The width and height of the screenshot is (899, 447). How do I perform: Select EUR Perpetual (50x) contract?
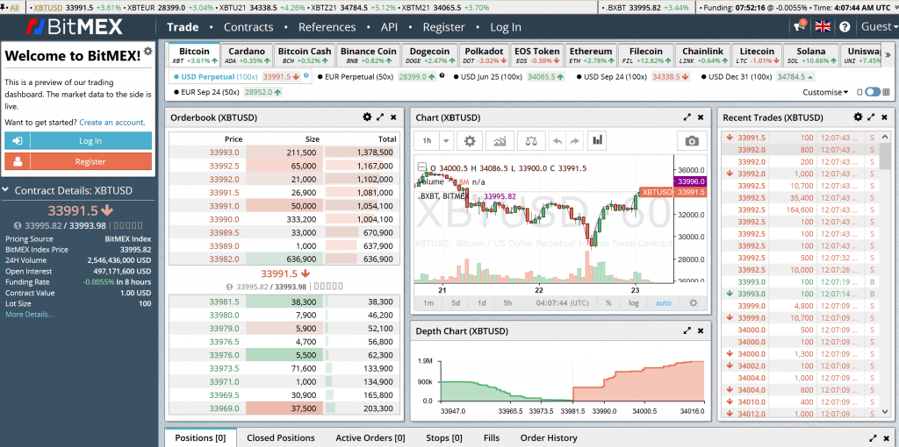pos(359,77)
